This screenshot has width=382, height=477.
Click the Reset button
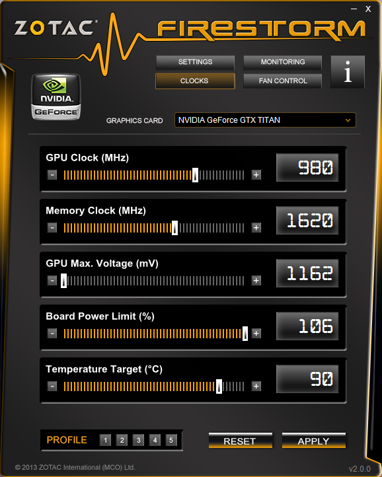tap(241, 441)
